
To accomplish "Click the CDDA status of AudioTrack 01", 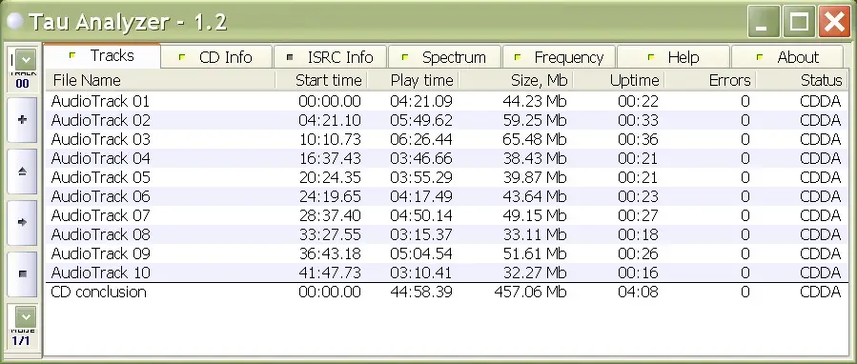I will coord(821,101).
